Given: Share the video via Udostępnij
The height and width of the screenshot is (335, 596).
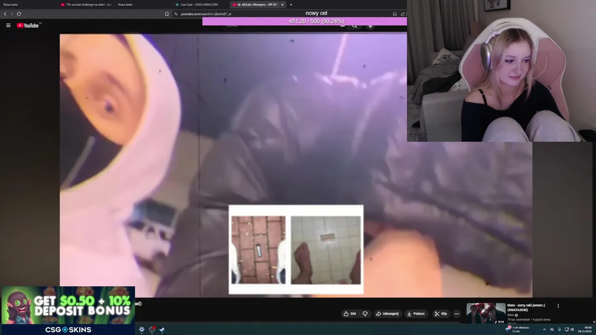Looking at the screenshot, I should tap(387, 314).
